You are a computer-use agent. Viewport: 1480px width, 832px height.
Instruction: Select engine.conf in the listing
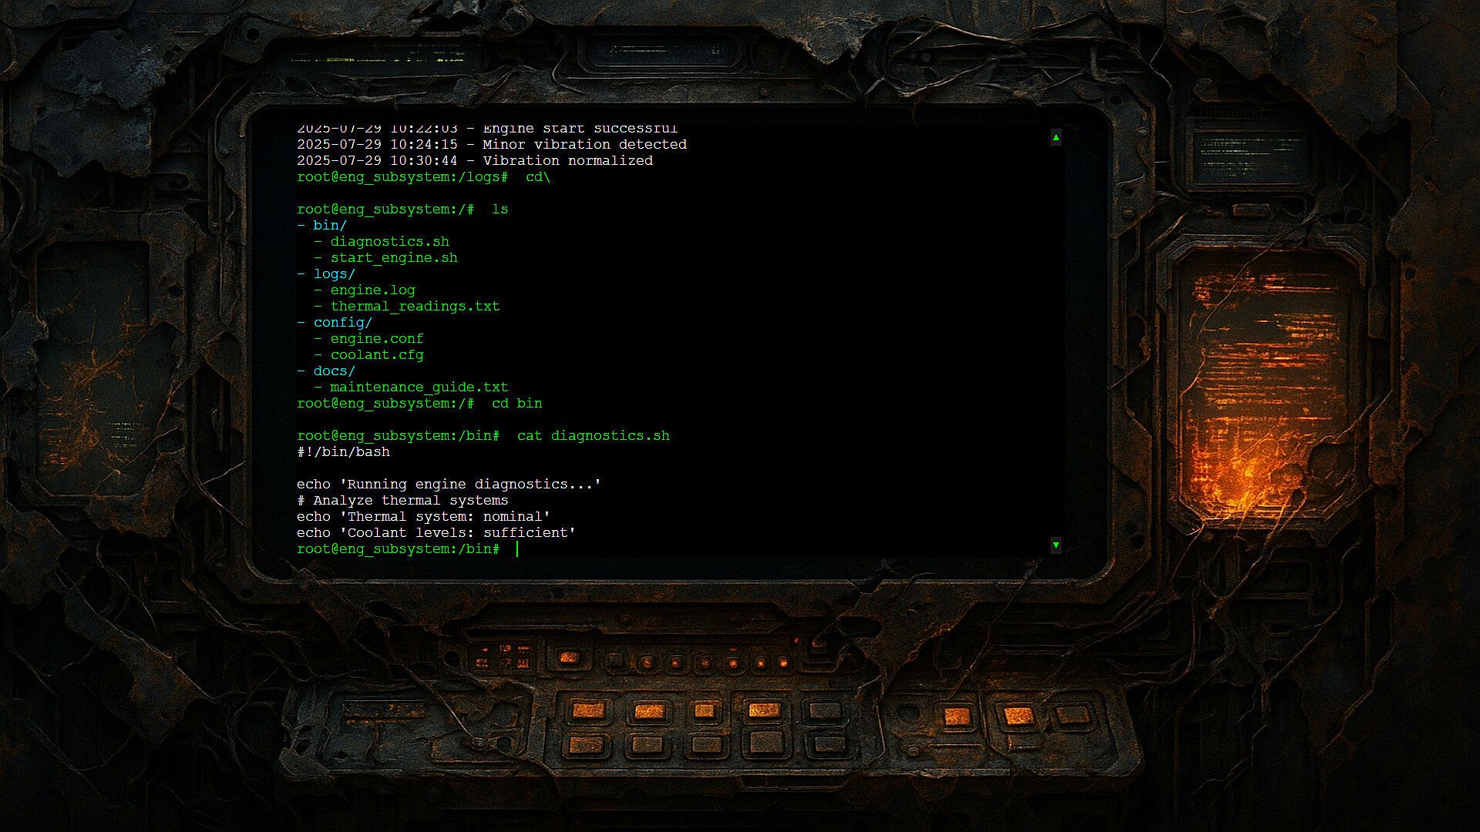tap(376, 339)
